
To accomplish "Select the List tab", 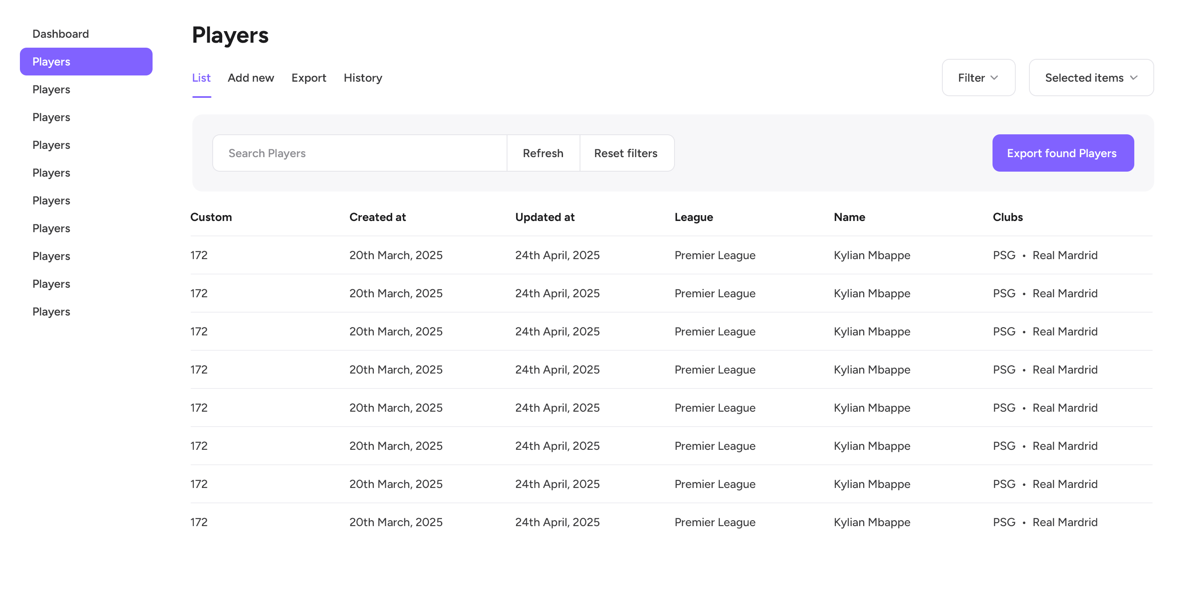I will point(201,78).
